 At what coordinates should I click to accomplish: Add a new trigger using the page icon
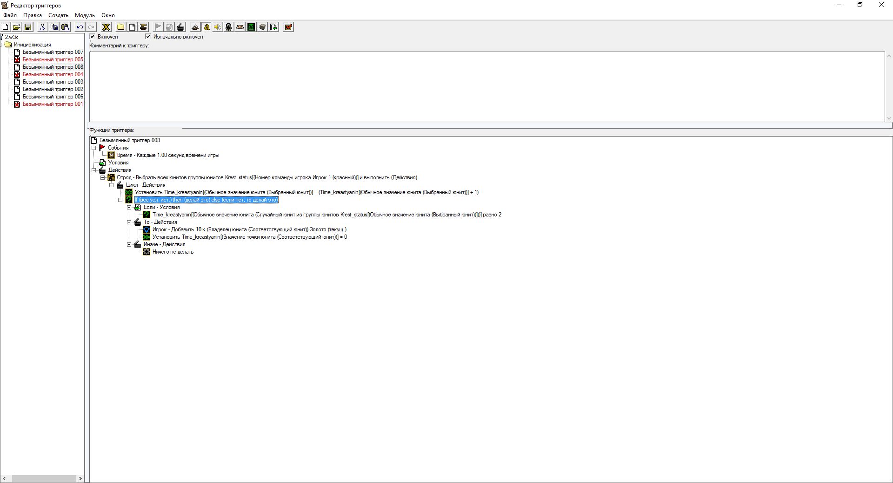click(132, 27)
